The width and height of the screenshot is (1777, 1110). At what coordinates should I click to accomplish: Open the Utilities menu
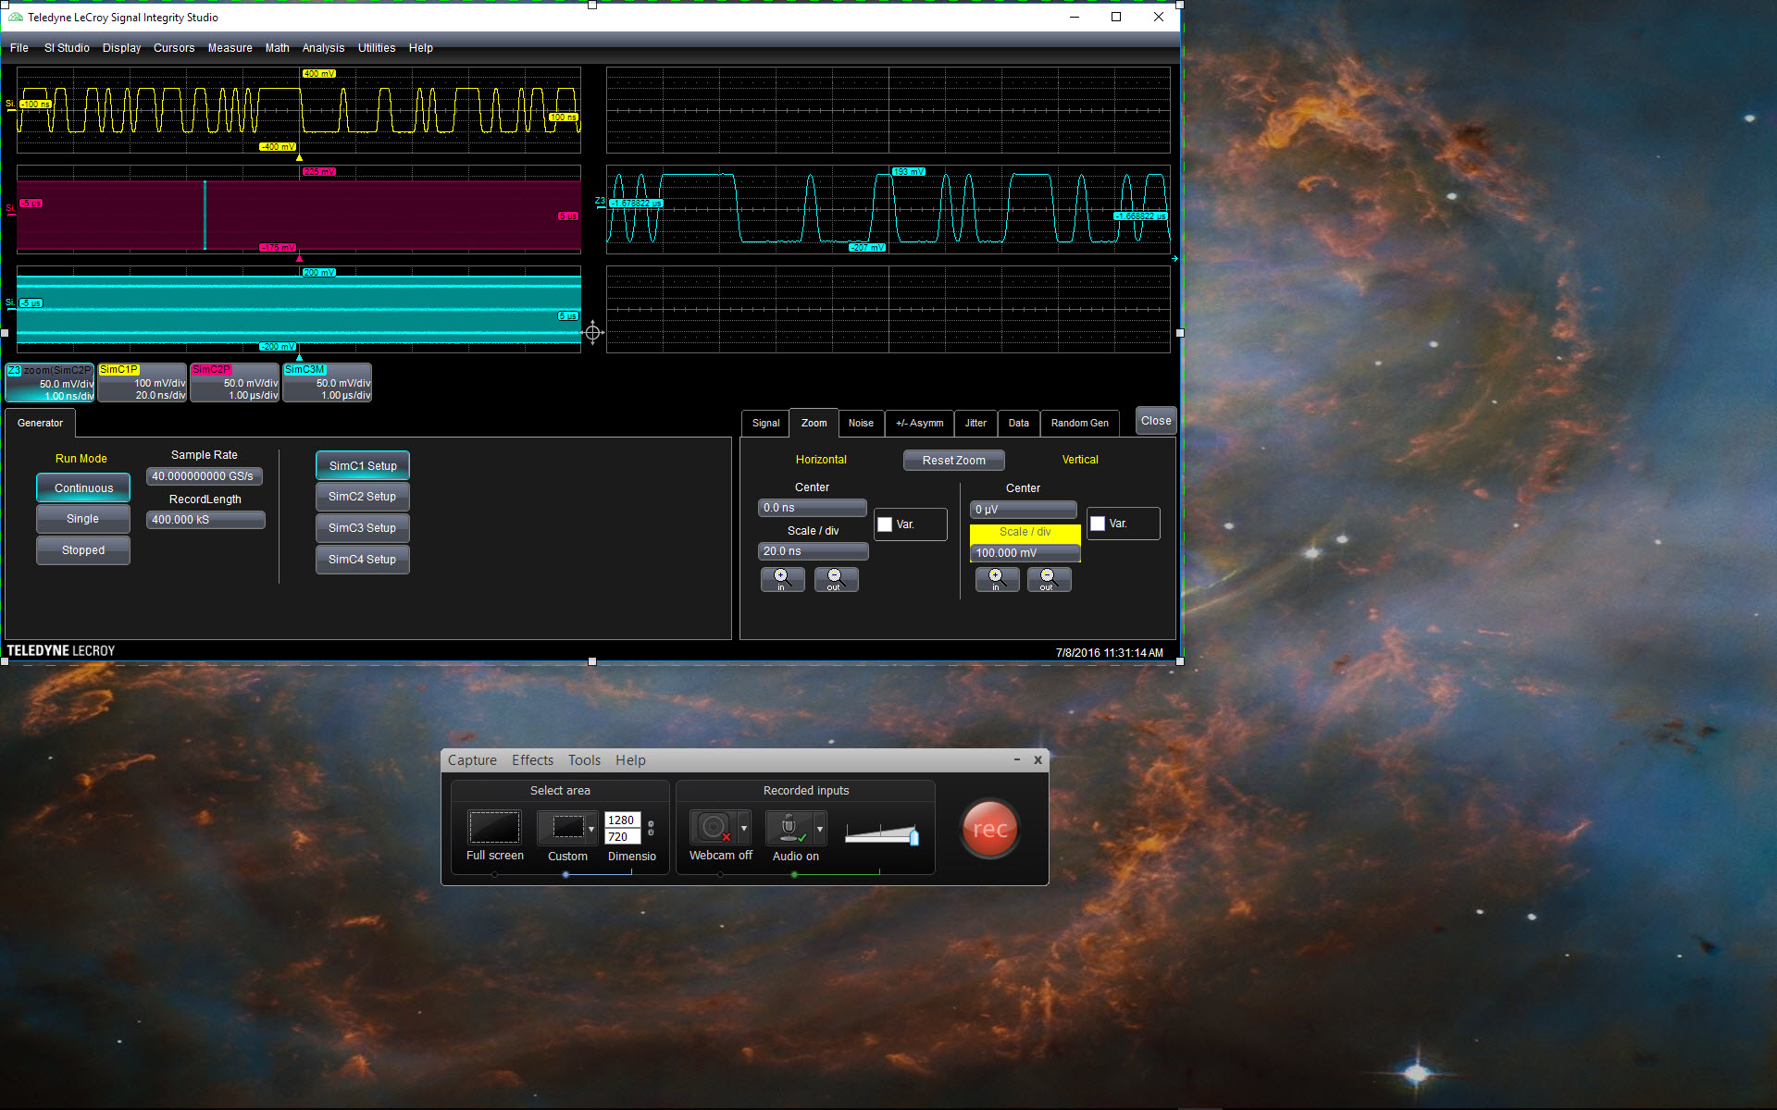[x=377, y=48]
